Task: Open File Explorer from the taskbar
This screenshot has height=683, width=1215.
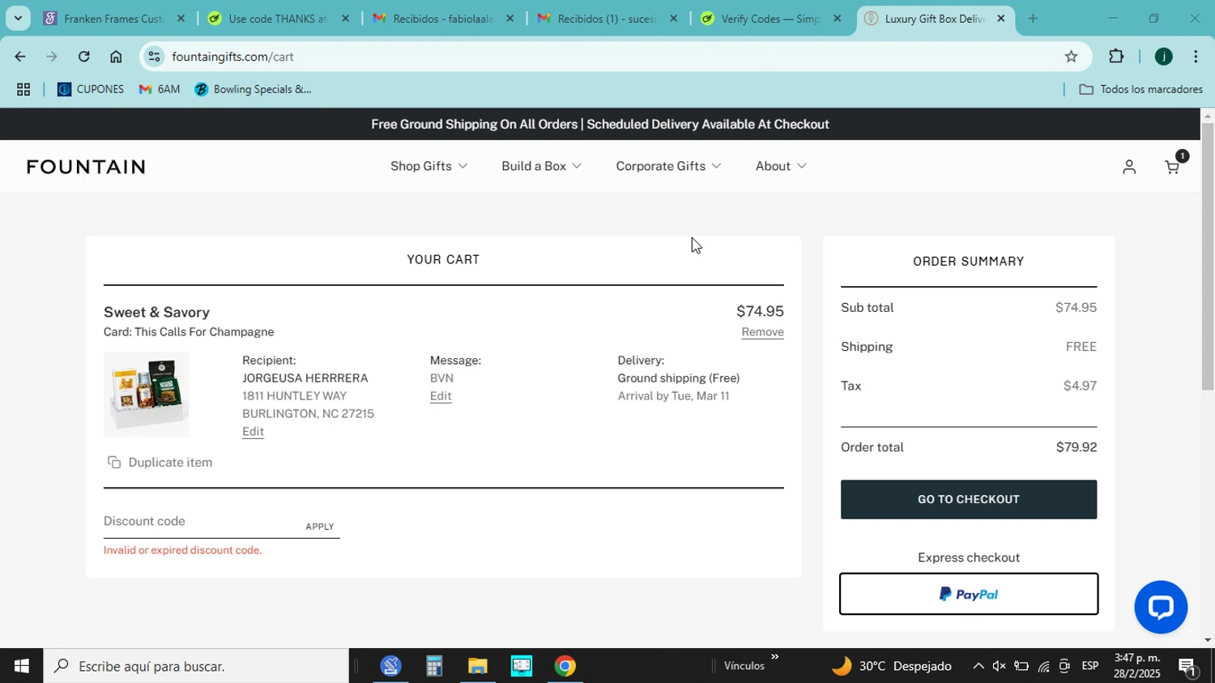Action: coord(477,666)
